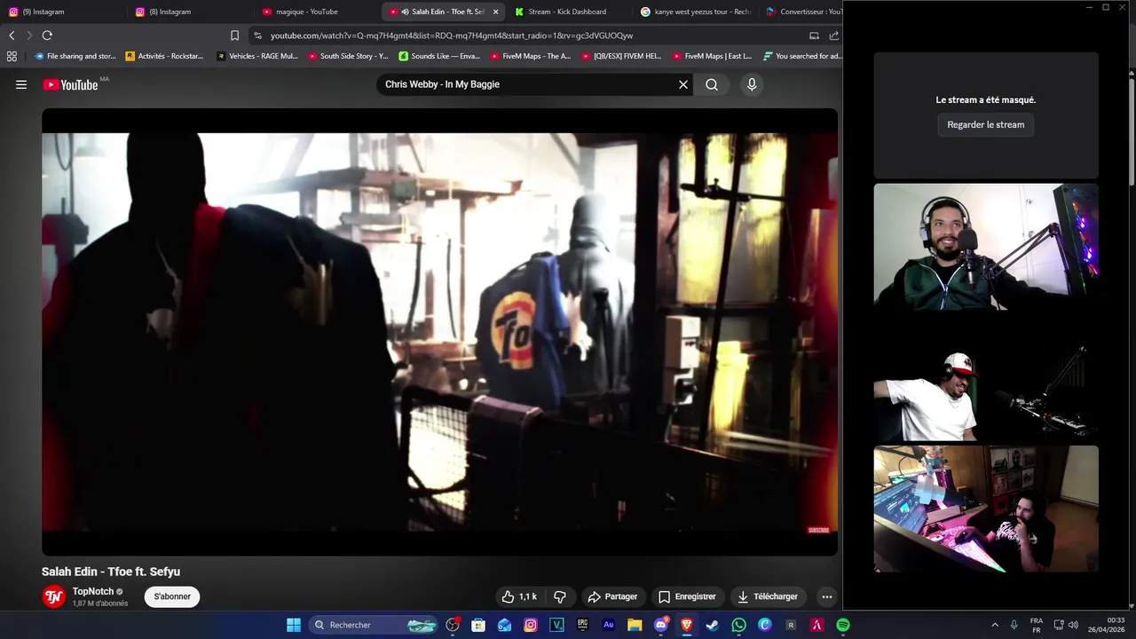
Task: Open FiveM Maps | East L... bookmark
Action: point(713,56)
